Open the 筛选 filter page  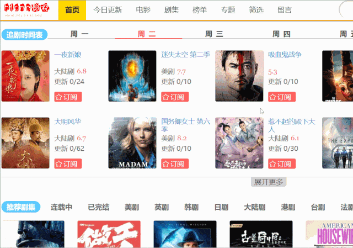point(256,10)
